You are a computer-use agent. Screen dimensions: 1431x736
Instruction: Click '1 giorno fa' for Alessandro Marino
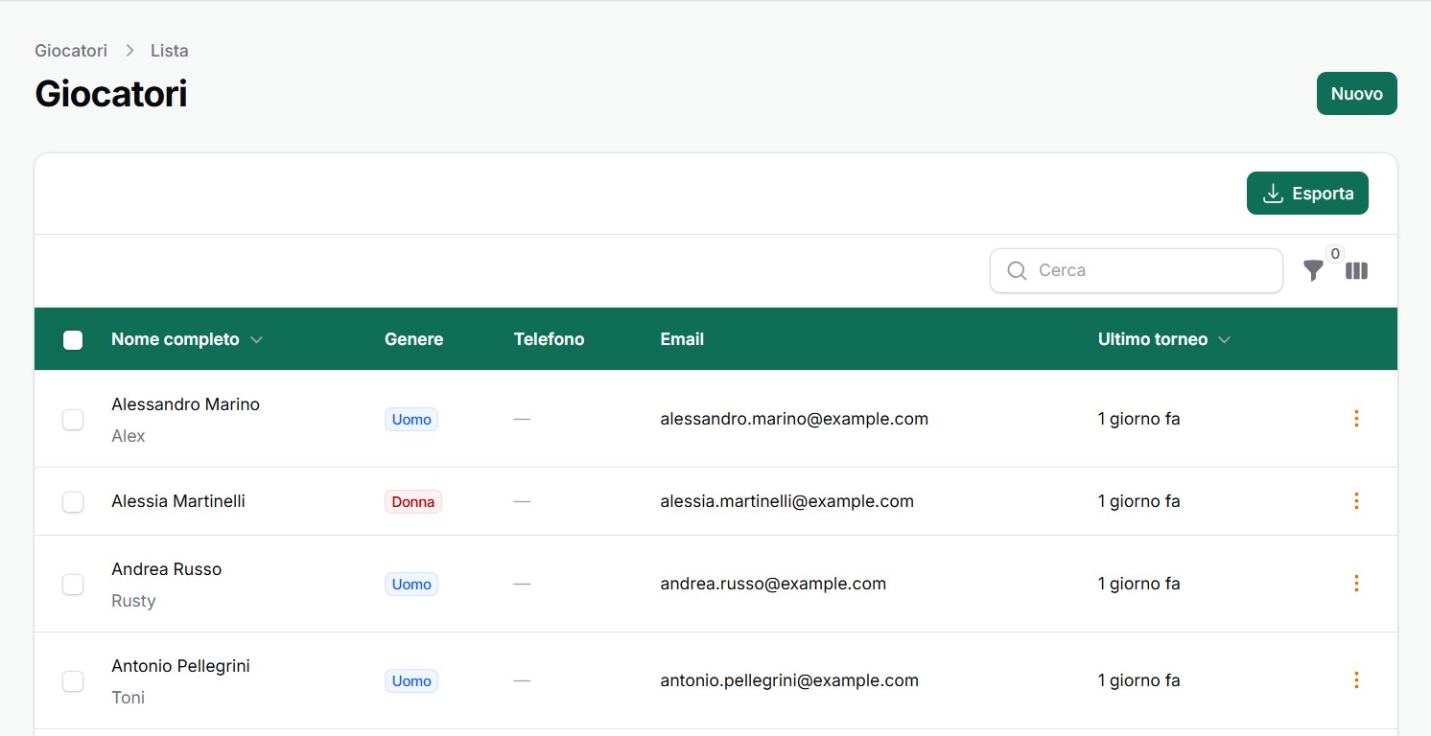(1139, 419)
